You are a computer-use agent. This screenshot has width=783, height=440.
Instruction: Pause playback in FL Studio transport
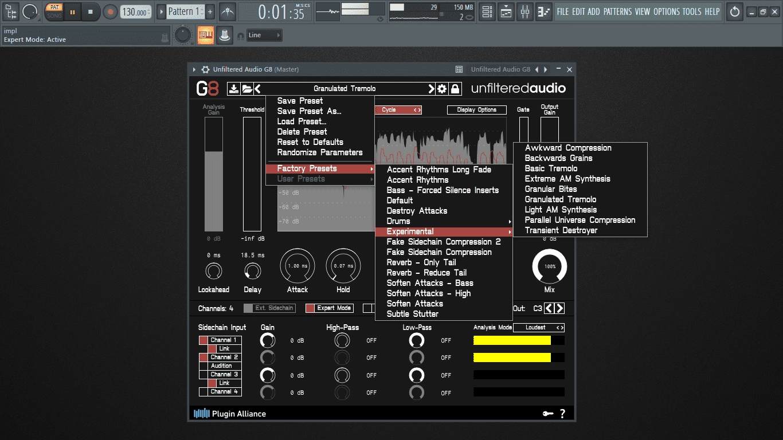[73, 11]
